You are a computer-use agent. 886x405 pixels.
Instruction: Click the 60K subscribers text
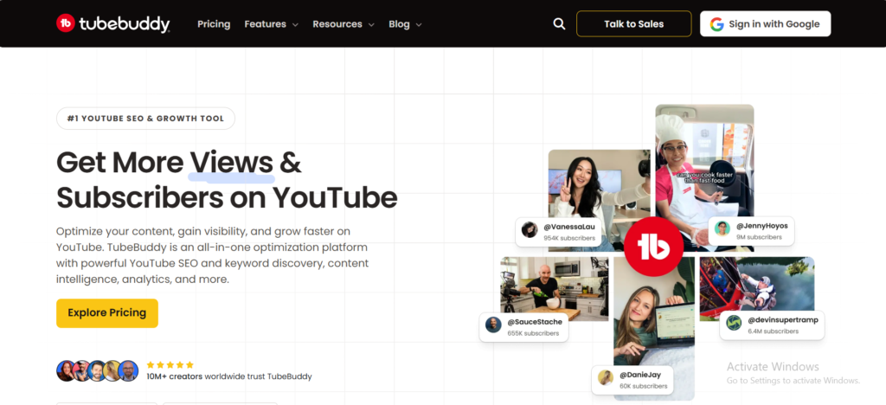click(643, 386)
